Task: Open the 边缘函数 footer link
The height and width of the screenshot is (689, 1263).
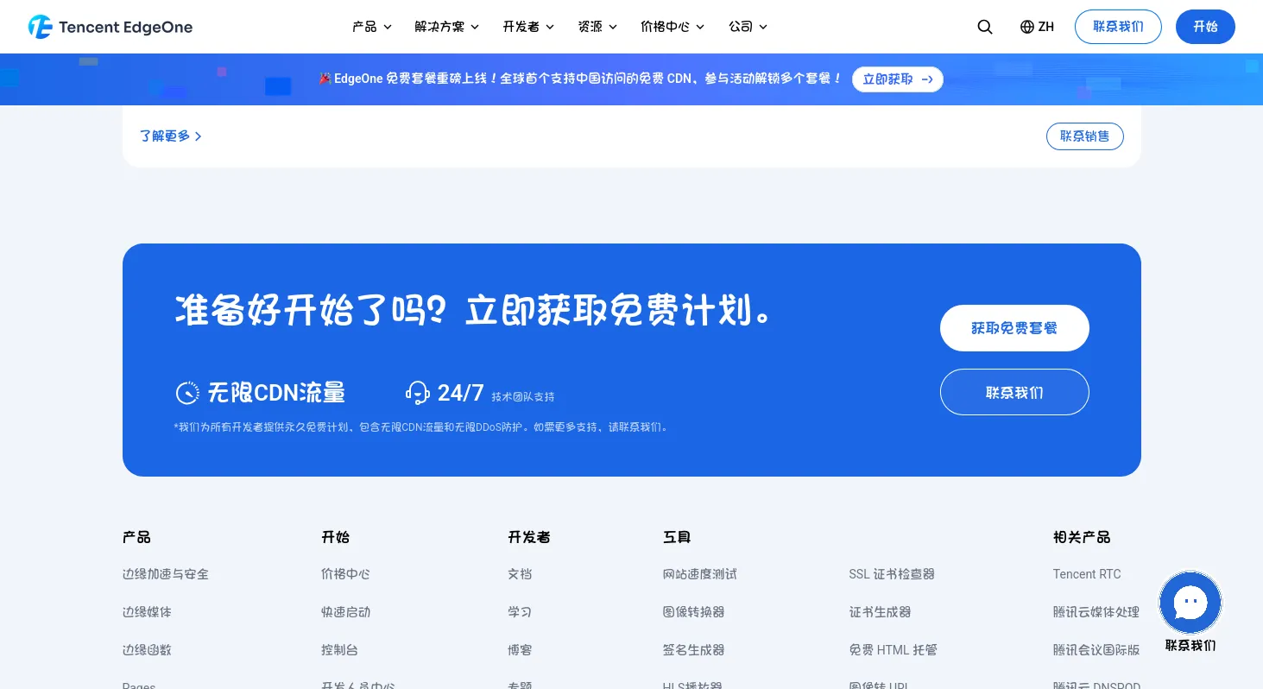Action: [147, 650]
